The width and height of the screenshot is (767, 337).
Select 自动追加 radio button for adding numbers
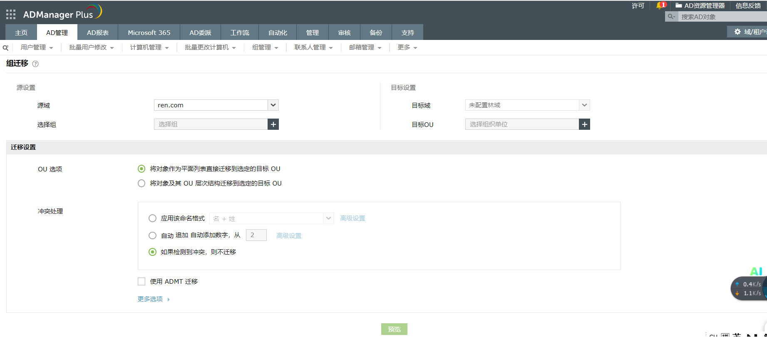[153, 235]
